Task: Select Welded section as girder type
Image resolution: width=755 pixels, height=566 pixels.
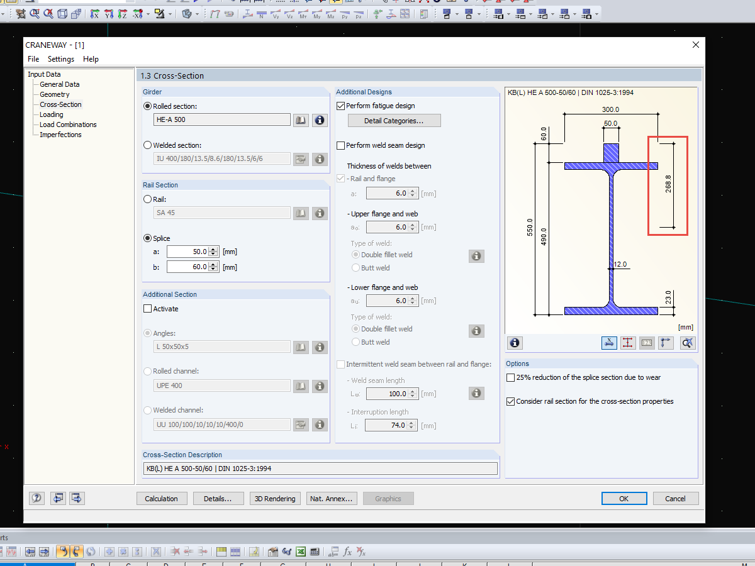Action: [147, 145]
